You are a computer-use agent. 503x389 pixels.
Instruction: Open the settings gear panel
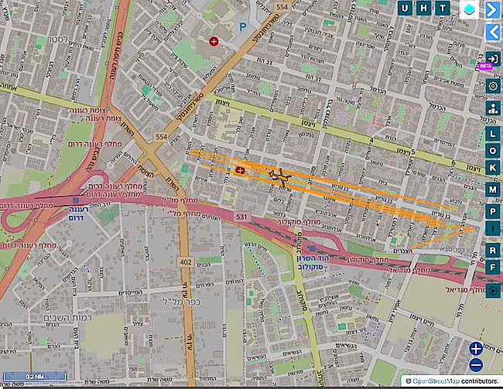[492, 85]
